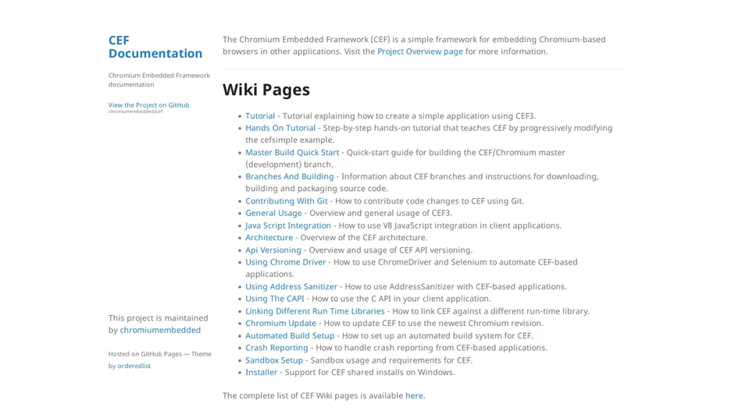Click the 'chromiumembedded/cef' small text
Screen dimensions: 731x411
[x=136, y=112]
